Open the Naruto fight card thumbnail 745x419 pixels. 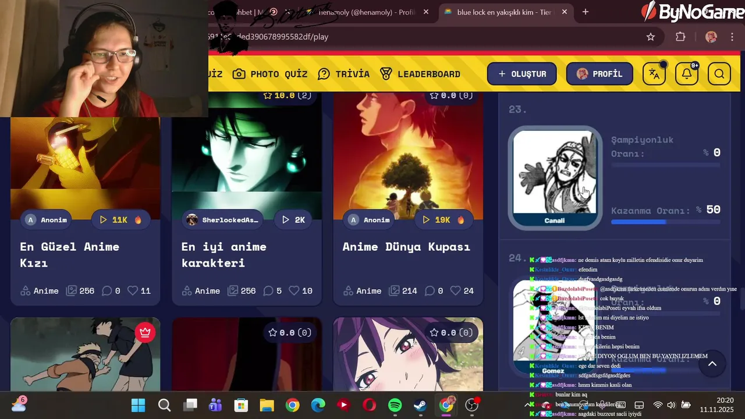click(x=85, y=354)
